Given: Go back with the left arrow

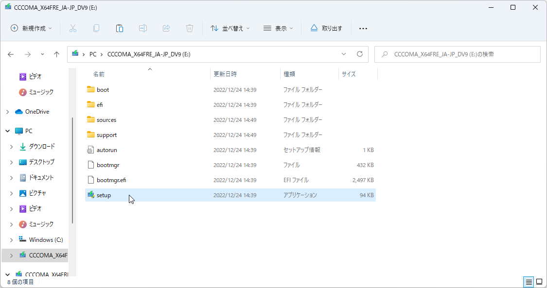Looking at the screenshot, I should pyautogui.click(x=11, y=54).
